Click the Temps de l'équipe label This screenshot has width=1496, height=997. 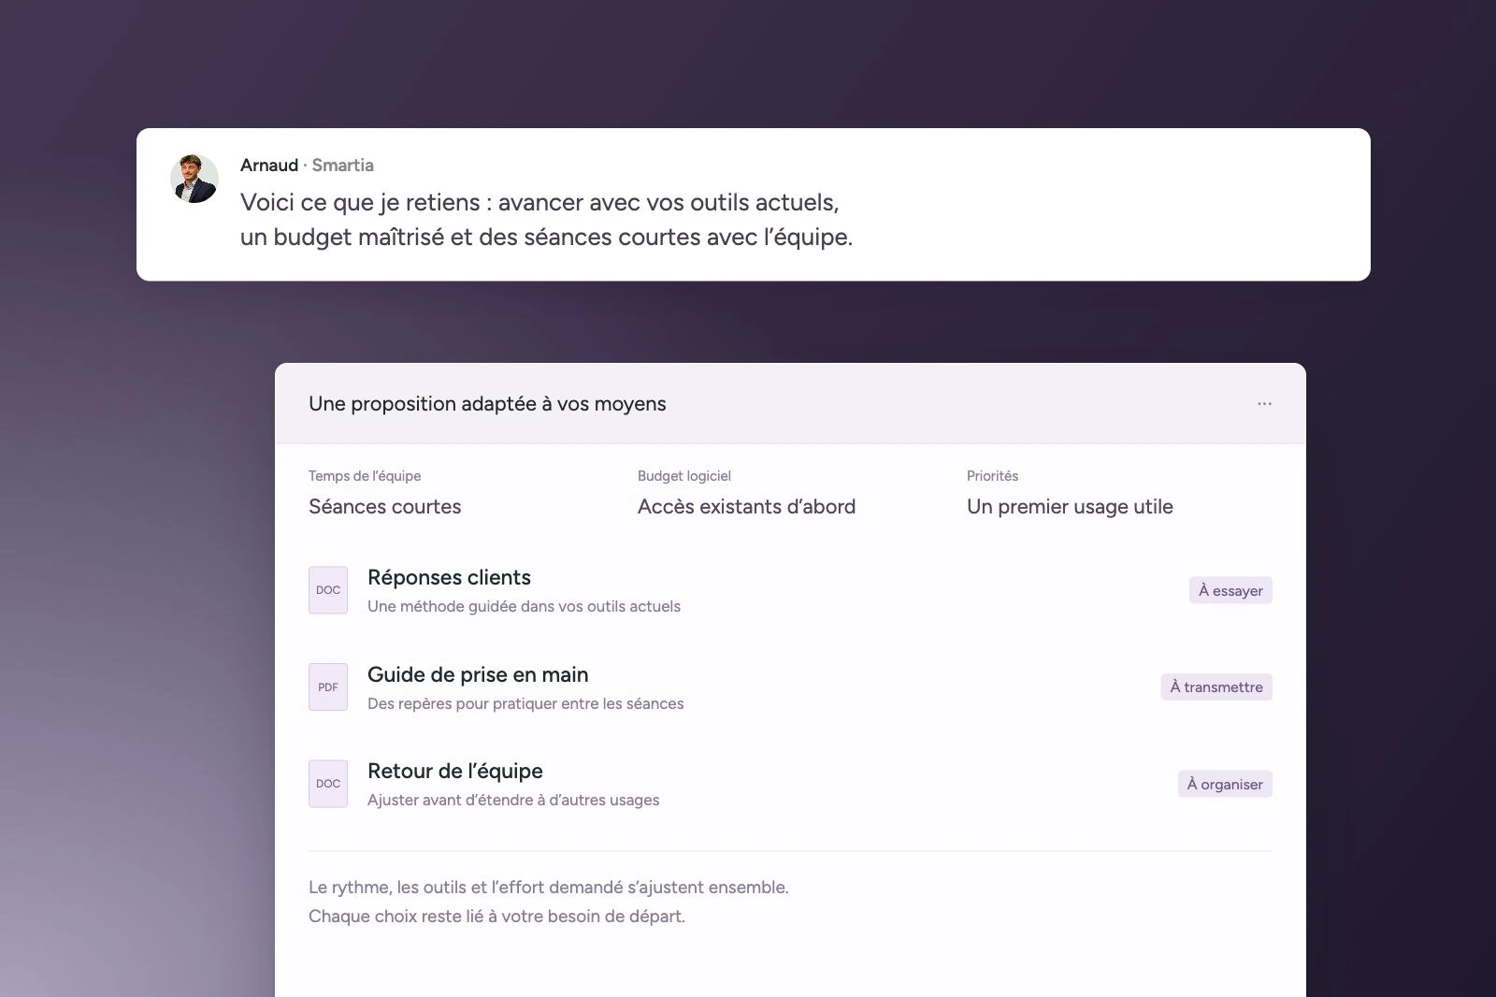coord(365,476)
